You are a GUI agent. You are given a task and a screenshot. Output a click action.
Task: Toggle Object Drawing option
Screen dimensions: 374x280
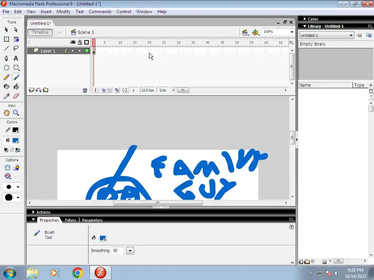pos(8,168)
